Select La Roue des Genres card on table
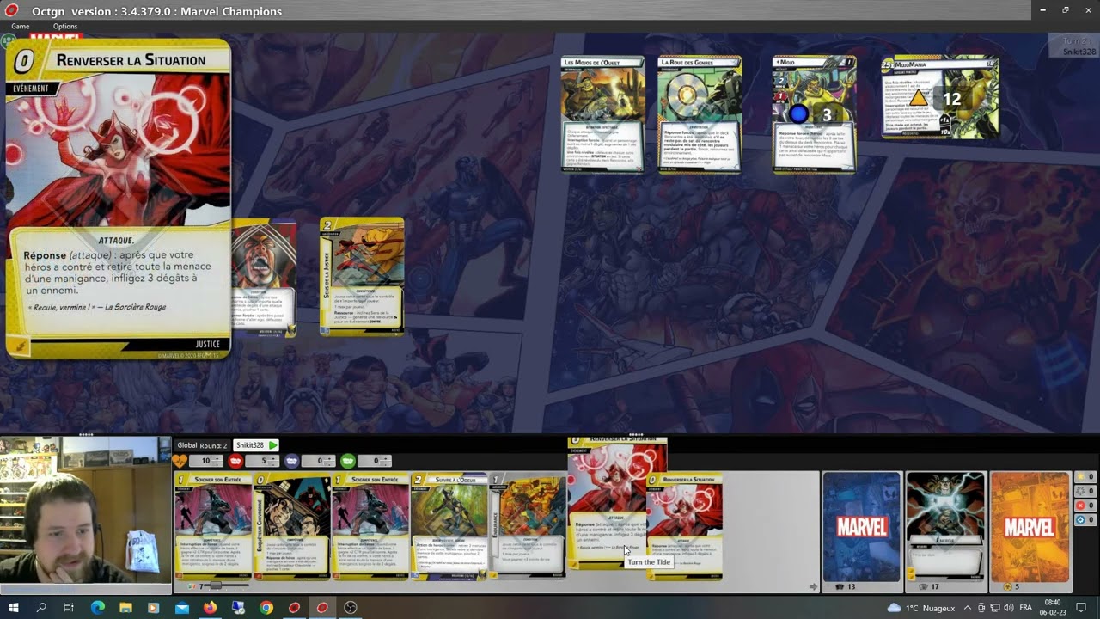This screenshot has height=619, width=1100. coord(700,114)
